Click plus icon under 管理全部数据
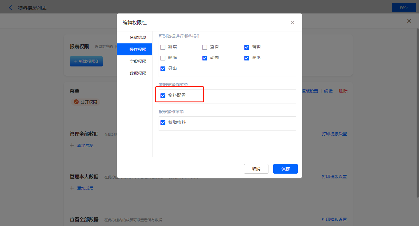Screen dimensions: 419x226 [x=72, y=145]
